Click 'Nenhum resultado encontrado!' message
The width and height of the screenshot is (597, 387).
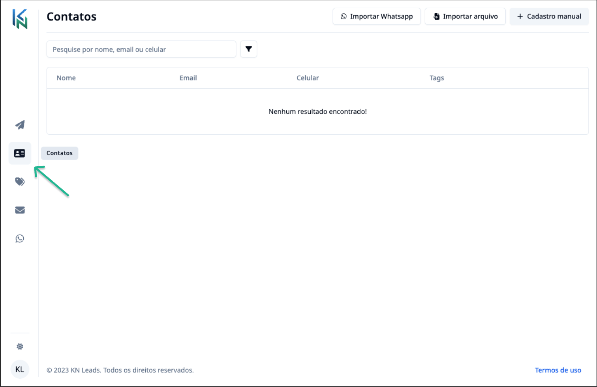(318, 112)
